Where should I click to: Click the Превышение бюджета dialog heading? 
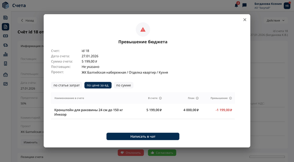pos(143,42)
